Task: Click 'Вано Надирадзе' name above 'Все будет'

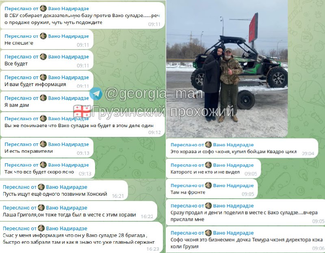Action: (x=68, y=57)
